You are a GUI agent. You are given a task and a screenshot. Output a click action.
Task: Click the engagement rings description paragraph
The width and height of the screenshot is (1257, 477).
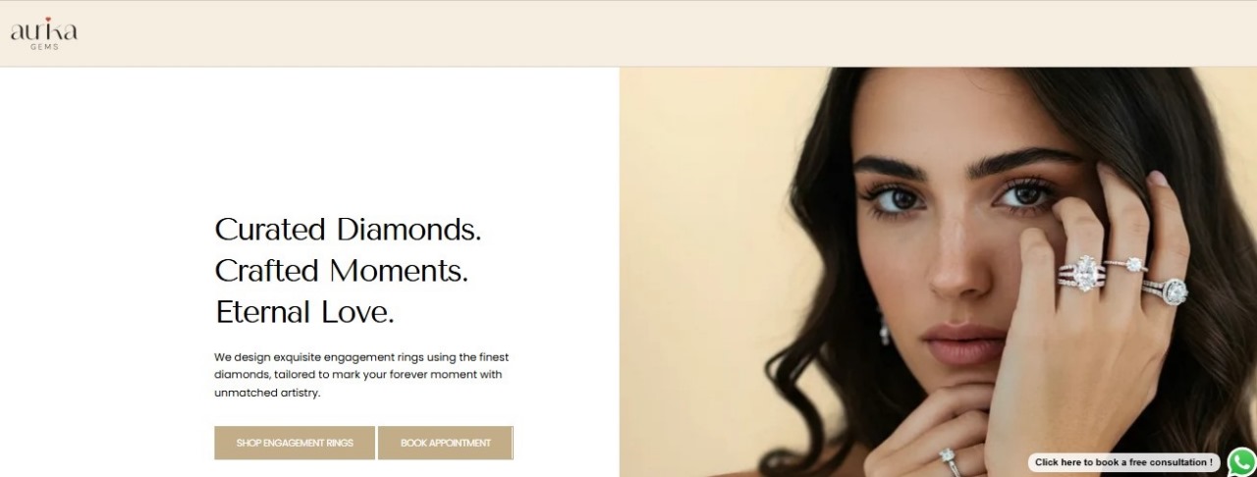(361, 375)
